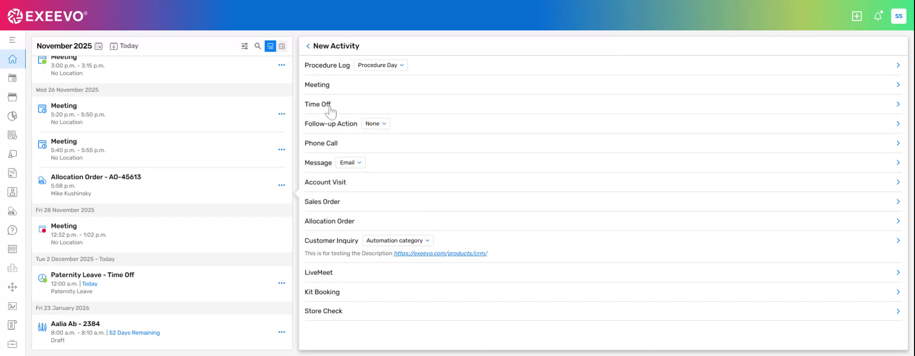
Task: Open Meeting at 5:20 p.m.
Action: [x=162, y=114]
